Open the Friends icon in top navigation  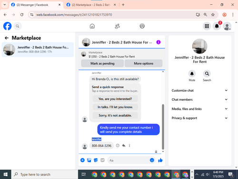(x=117, y=26)
